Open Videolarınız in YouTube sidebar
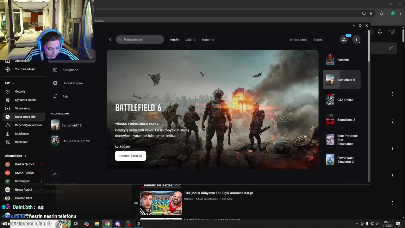This screenshot has width=405, height=228. coord(22,108)
